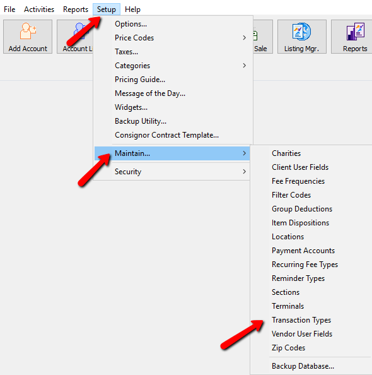Open the File menu
372x375 pixels.
tap(9, 9)
